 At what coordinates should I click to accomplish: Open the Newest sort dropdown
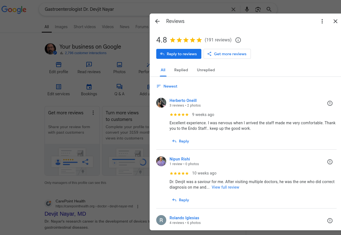click(x=167, y=86)
